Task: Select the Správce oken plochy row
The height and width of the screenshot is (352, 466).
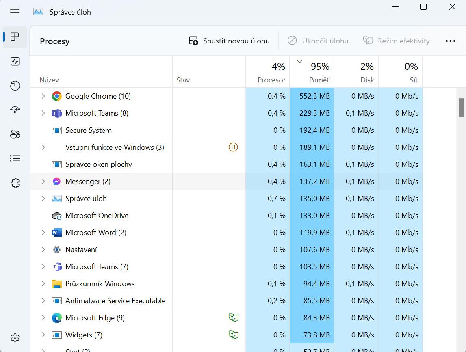Action: pos(226,164)
